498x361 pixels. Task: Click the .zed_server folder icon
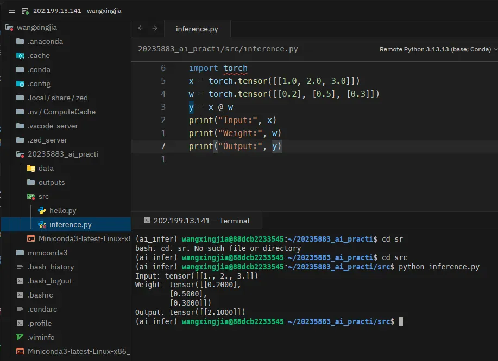point(20,140)
